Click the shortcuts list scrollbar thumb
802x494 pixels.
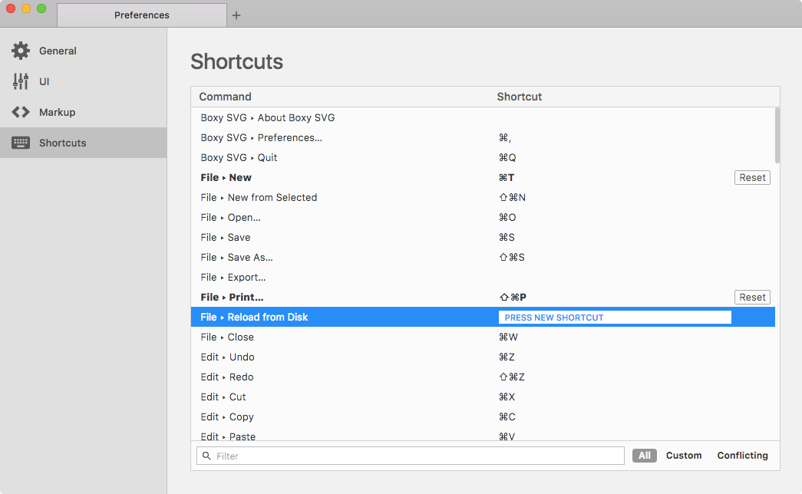tap(777, 135)
